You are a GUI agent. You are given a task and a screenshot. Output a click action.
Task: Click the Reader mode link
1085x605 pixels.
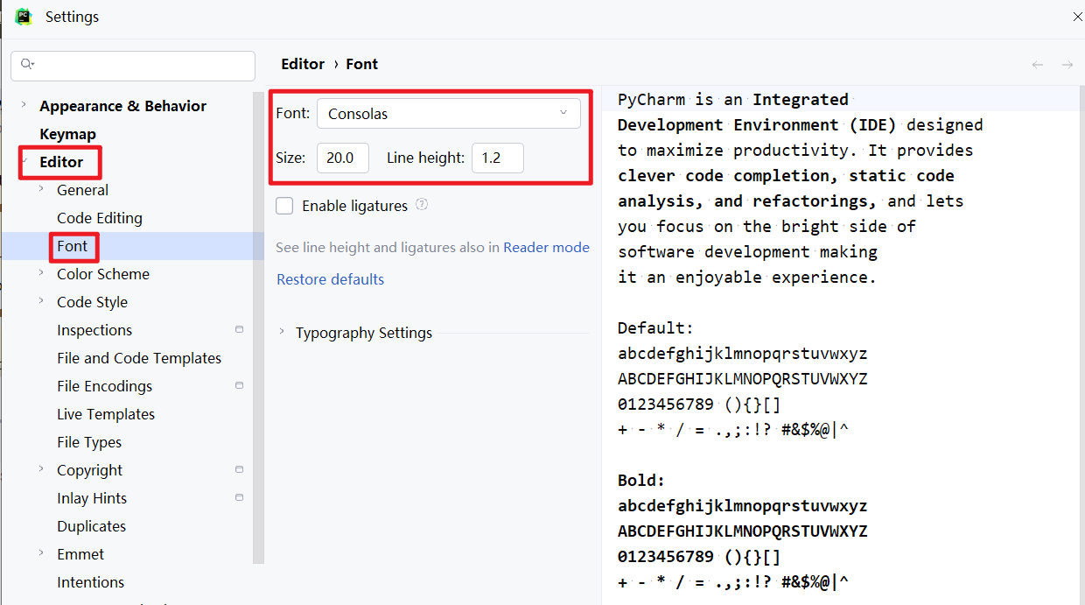click(546, 248)
